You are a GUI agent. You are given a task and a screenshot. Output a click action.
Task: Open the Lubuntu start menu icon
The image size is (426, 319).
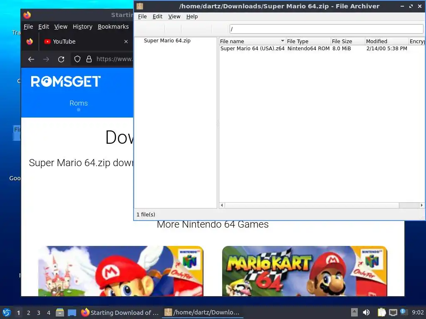[7, 312]
